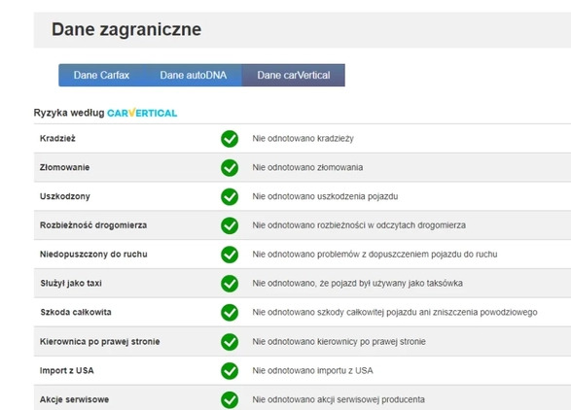
Task: Click checkmark for Kierownica po prawej stronie
Action: point(230,342)
